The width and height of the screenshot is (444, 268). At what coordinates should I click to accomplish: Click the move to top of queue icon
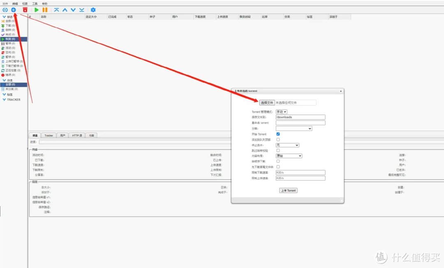click(56, 9)
